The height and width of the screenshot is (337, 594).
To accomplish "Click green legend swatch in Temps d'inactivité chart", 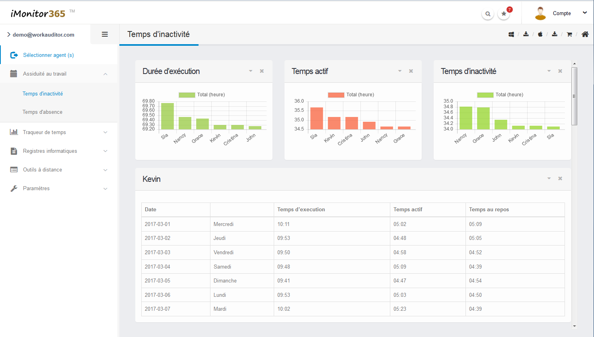I will [x=485, y=95].
